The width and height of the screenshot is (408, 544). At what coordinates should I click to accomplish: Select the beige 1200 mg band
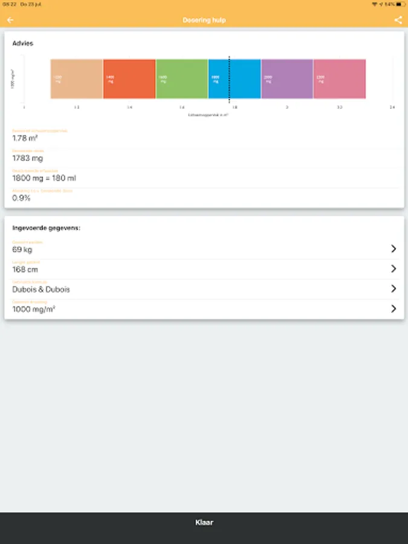click(77, 79)
